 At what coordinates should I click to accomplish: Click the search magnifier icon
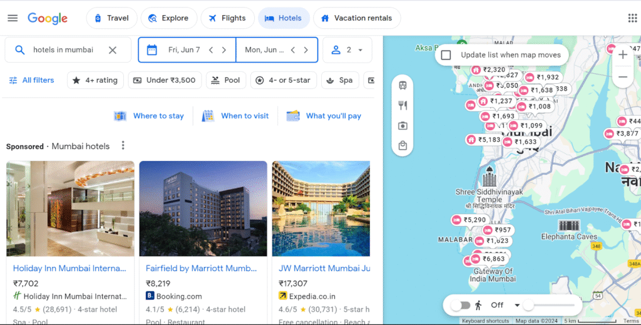pos(19,50)
